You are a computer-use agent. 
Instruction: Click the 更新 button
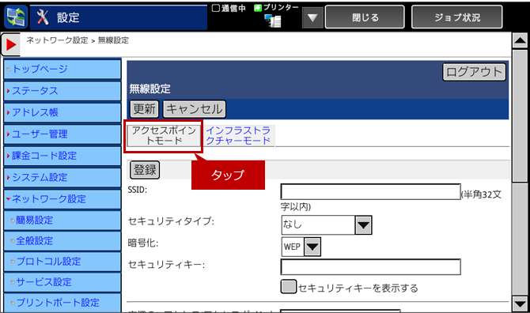(x=144, y=109)
